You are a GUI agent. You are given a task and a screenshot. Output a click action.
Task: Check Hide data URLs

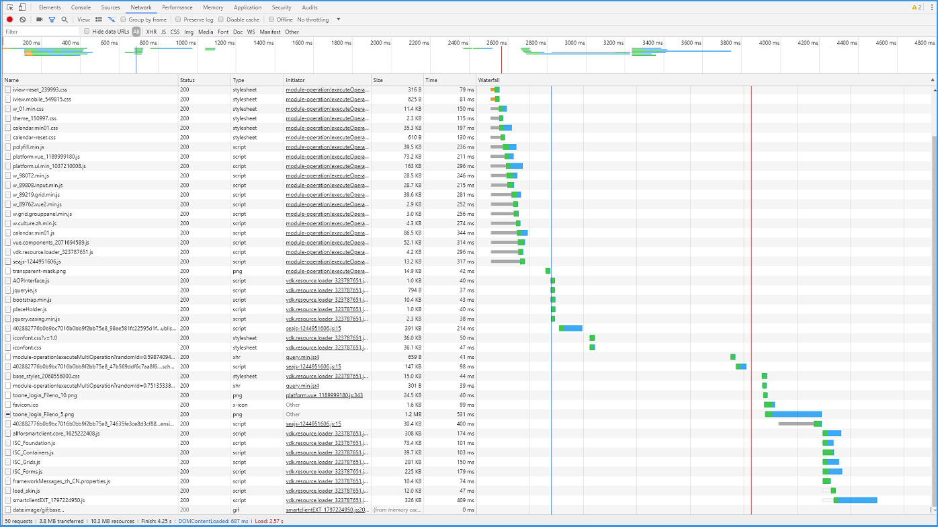click(x=87, y=32)
